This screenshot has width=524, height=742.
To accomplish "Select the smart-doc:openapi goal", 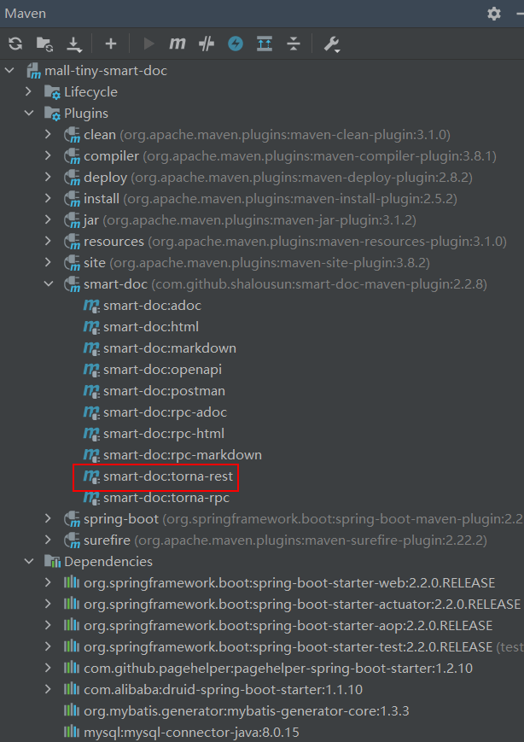I will 163,370.
